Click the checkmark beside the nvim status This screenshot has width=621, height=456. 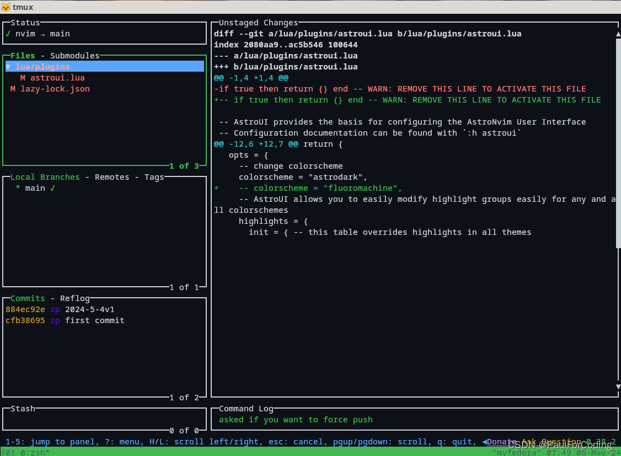pyautogui.click(x=8, y=34)
